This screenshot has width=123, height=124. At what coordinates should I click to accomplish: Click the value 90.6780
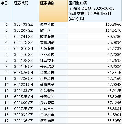point(114,36)
